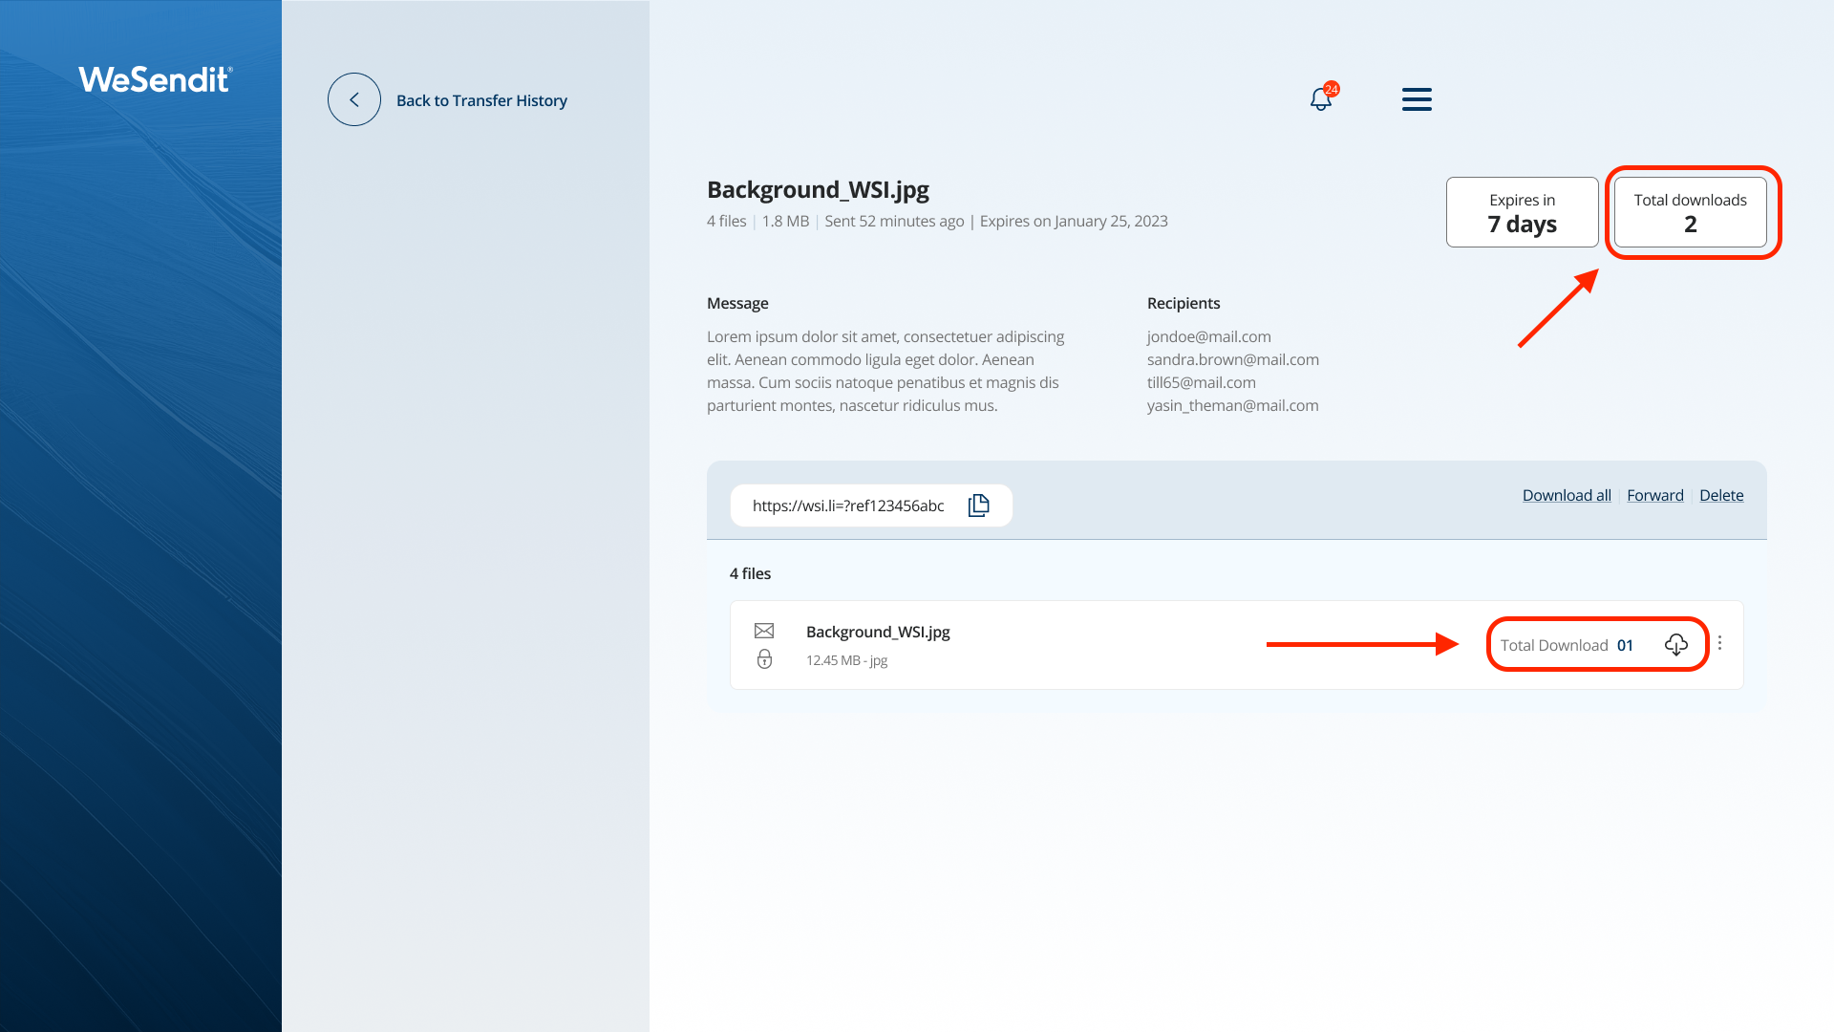Click the envelope icon beside Background_WSI.jpg
The height and width of the screenshot is (1032, 1834).
(x=764, y=631)
